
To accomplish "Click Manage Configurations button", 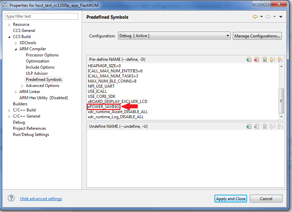I will pos(257,36).
